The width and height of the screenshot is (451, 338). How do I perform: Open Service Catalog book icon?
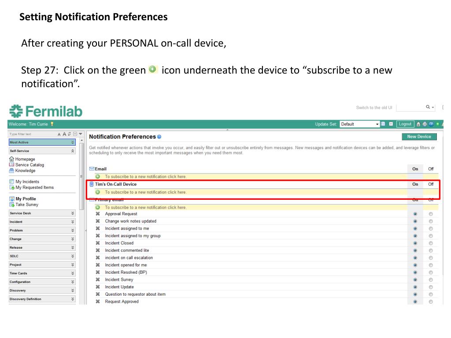coord(11,165)
